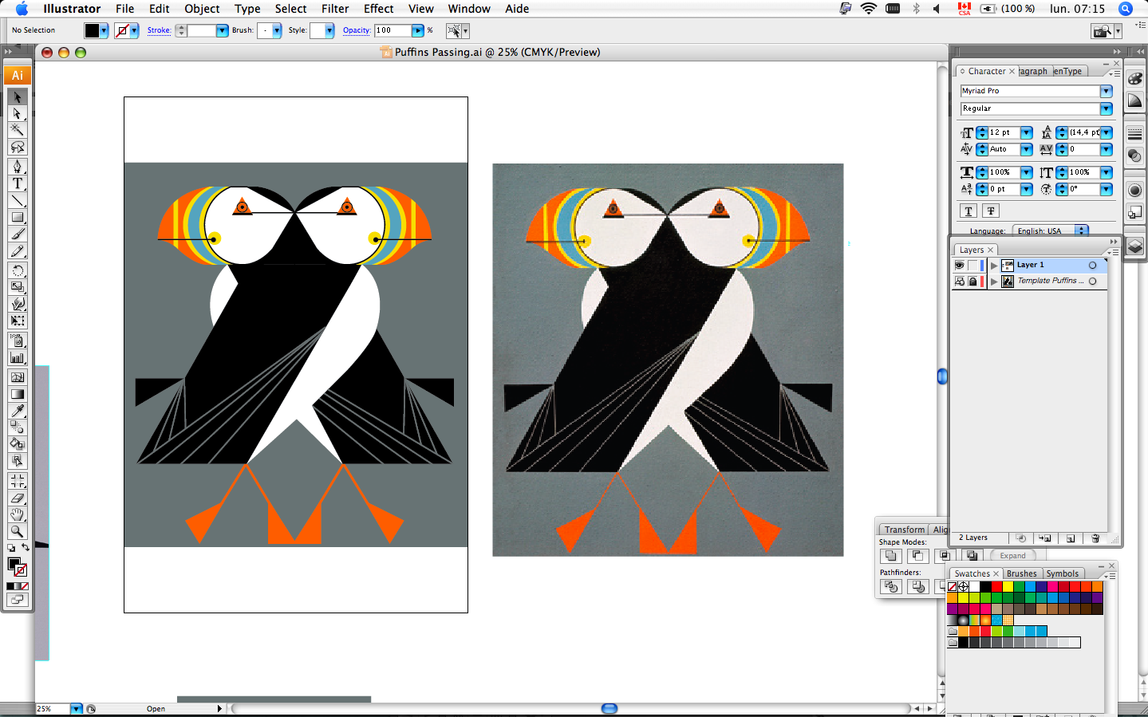
Task: Click the Stroke link in control bar
Action: [159, 30]
